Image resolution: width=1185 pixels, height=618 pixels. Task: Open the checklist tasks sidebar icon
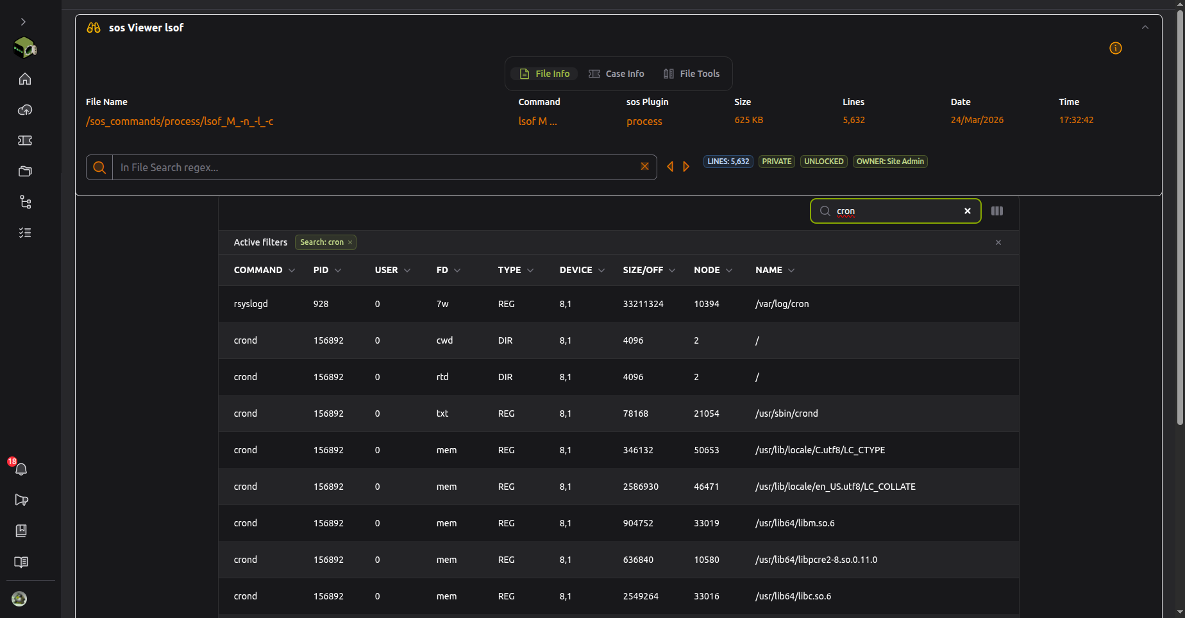tap(25, 233)
